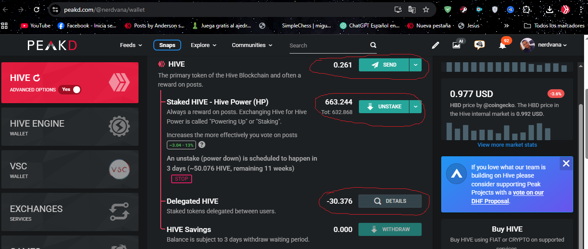
Task: Click the grey shield extension icon
Action: pyautogui.click(x=495, y=9)
